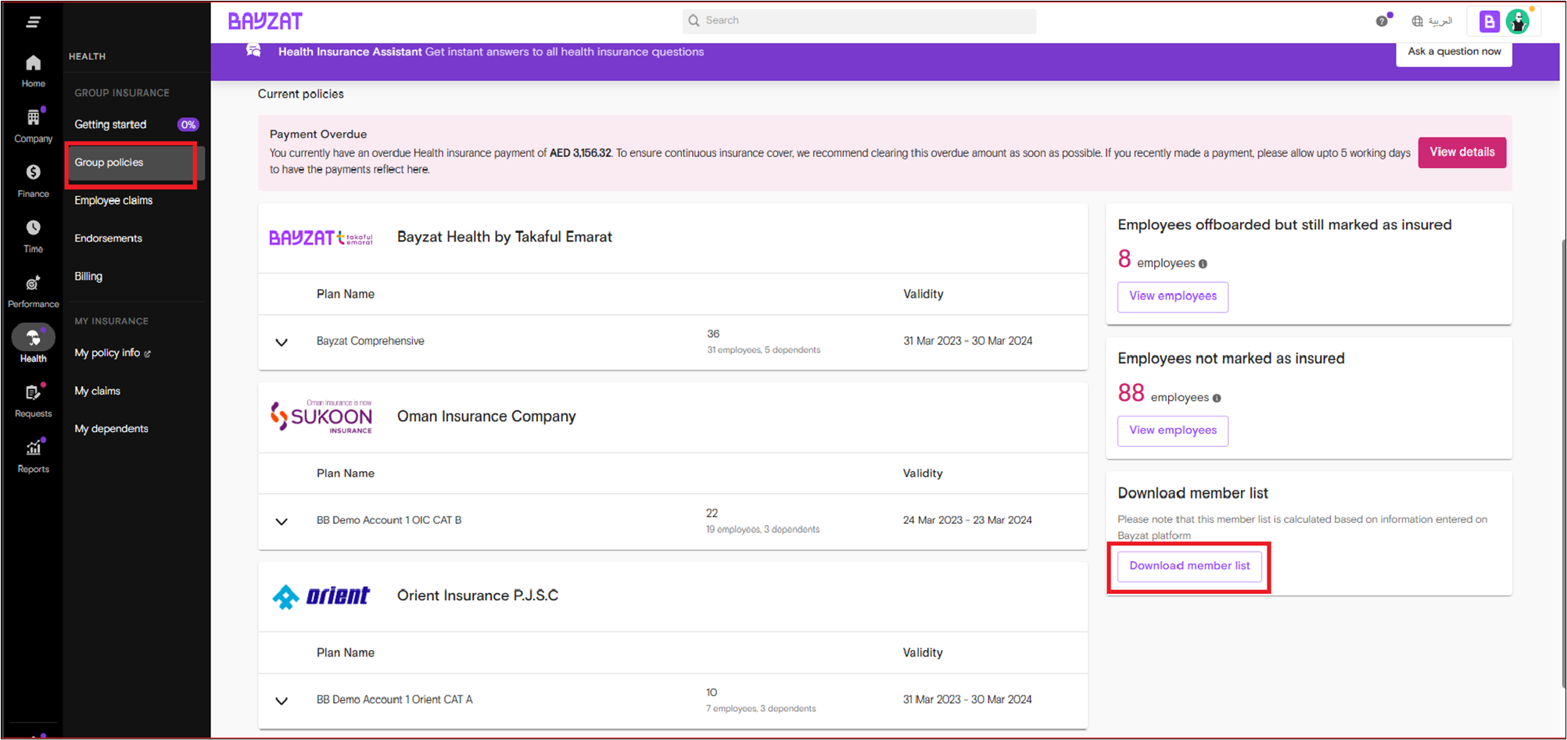
Task: Click the '31 Mar 2023 - 30 Mar 2024' Bayzat validity
Action: [x=967, y=341]
